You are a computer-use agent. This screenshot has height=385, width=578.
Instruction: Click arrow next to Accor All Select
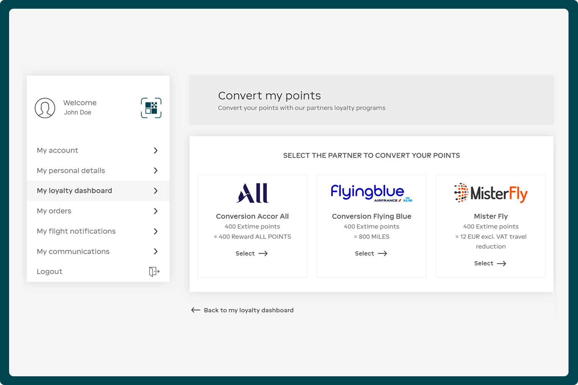click(263, 254)
